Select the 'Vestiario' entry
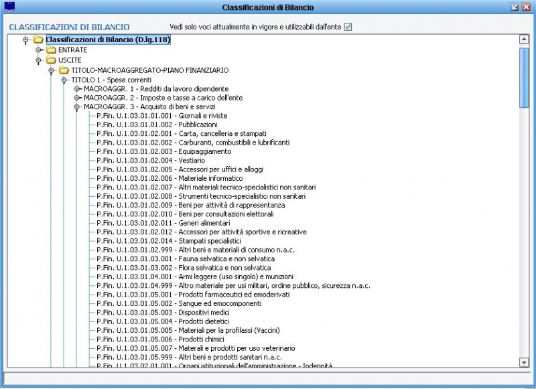This screenshot has height=389, width=536. click(151, 160)
